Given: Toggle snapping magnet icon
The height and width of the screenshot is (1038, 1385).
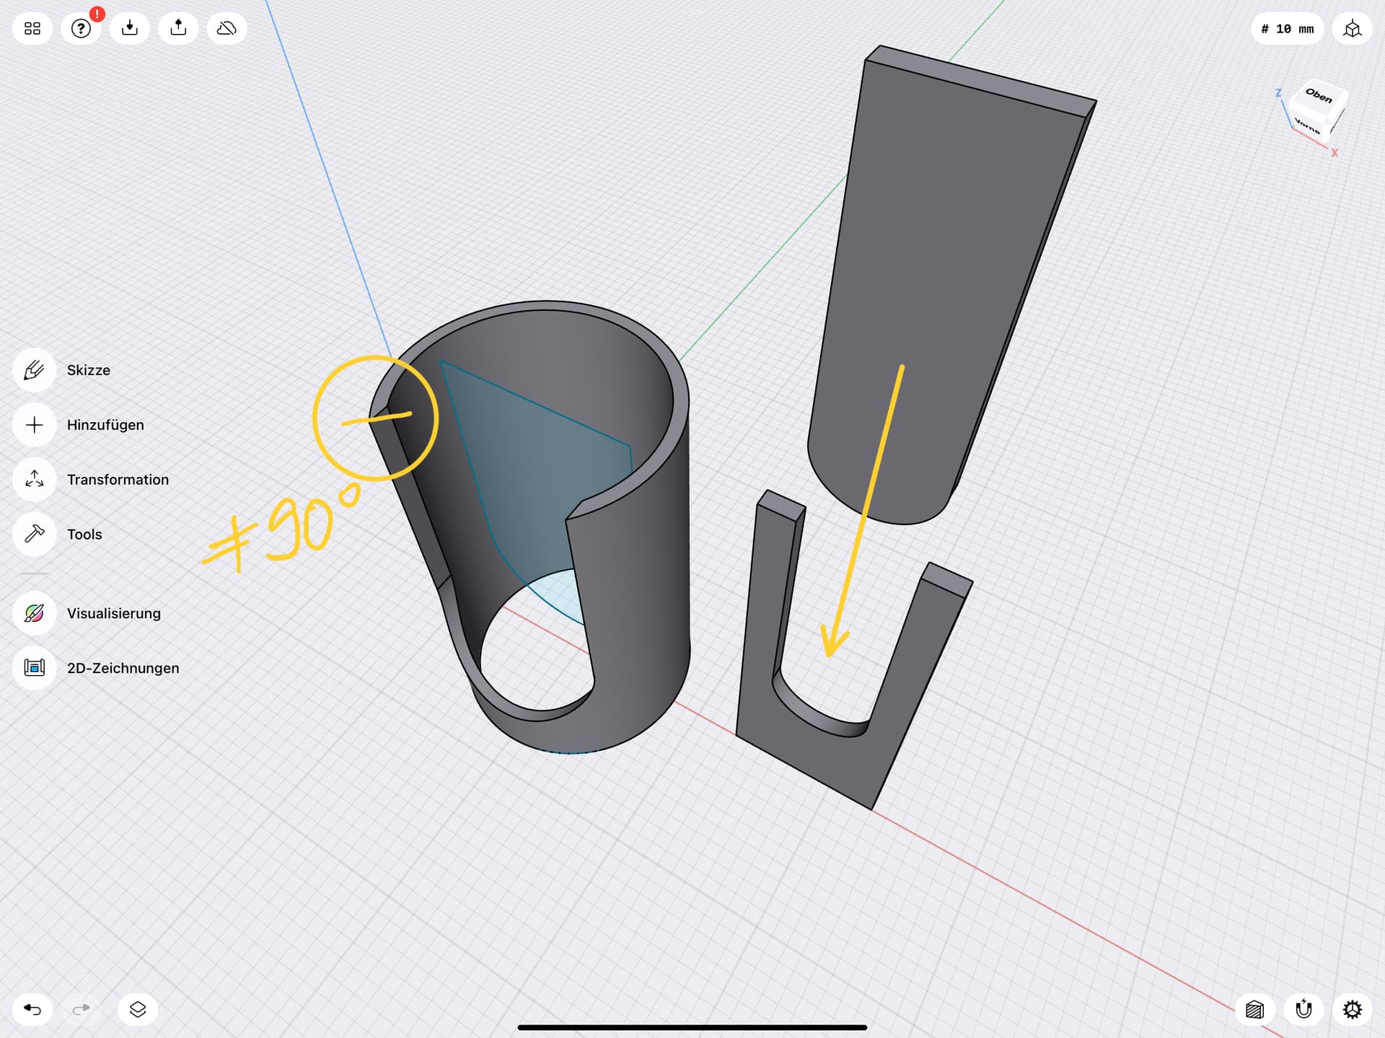Looking at the screenshot, I should pos(1303,1009).
